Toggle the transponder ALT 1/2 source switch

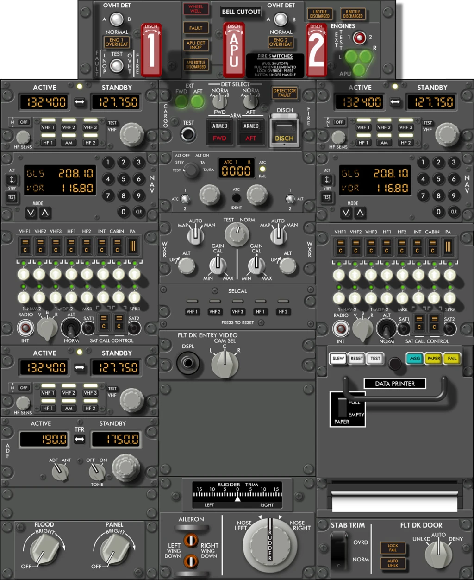click(x=290, y=199)
